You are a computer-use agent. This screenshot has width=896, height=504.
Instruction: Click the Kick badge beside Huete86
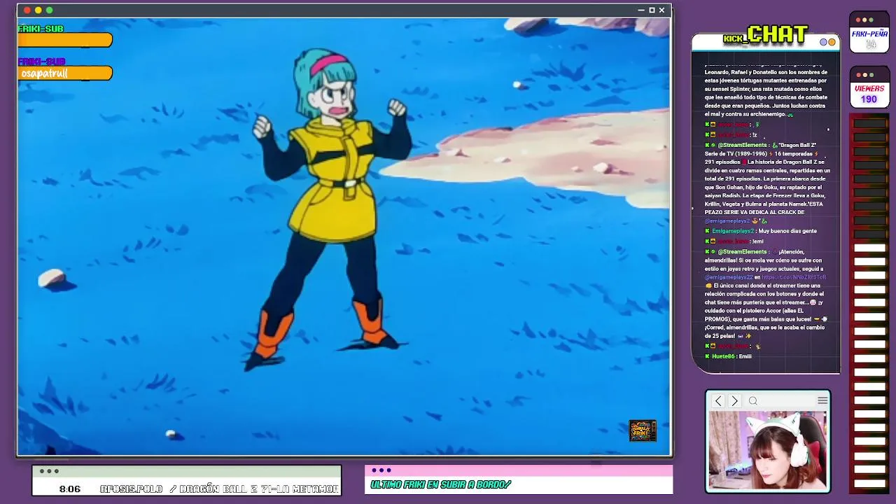coord(708,356)
